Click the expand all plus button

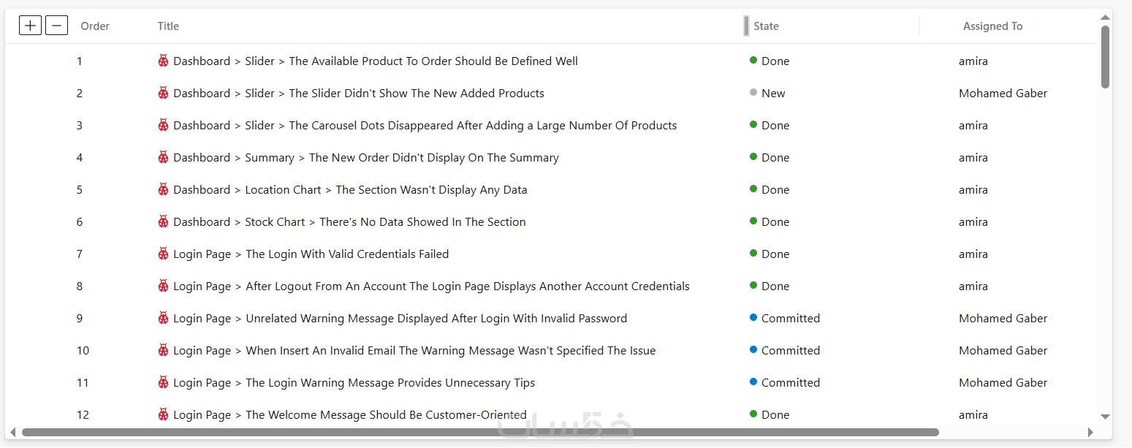click(30, 26)
